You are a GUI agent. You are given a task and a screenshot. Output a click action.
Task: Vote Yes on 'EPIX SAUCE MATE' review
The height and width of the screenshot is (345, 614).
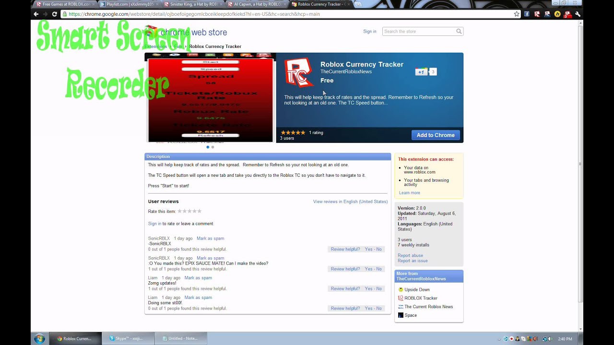click(368, 269)
